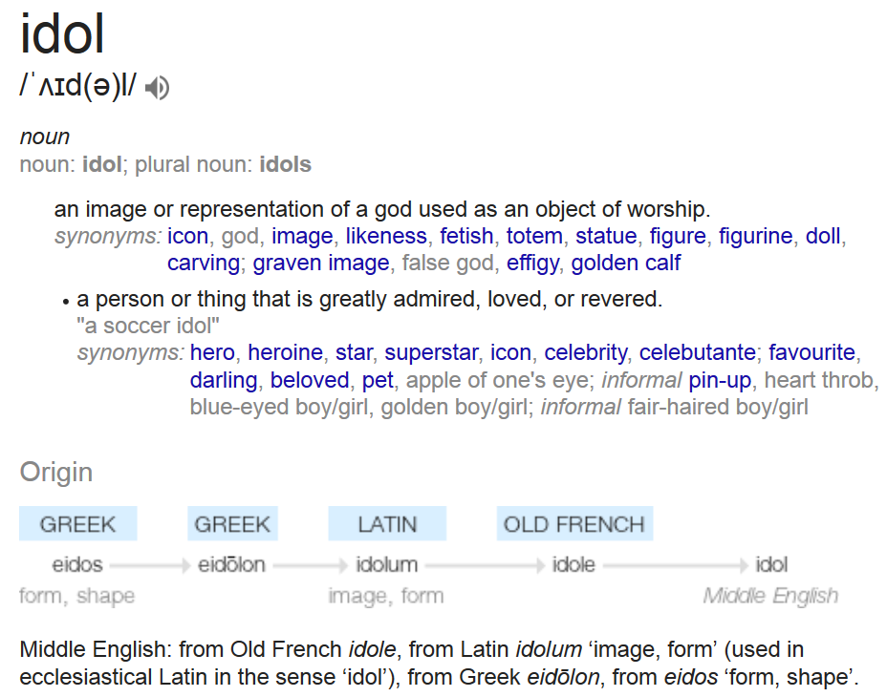Click the 'celebutante' synonym link
This screenshot has width=887, height=697.
698,352
